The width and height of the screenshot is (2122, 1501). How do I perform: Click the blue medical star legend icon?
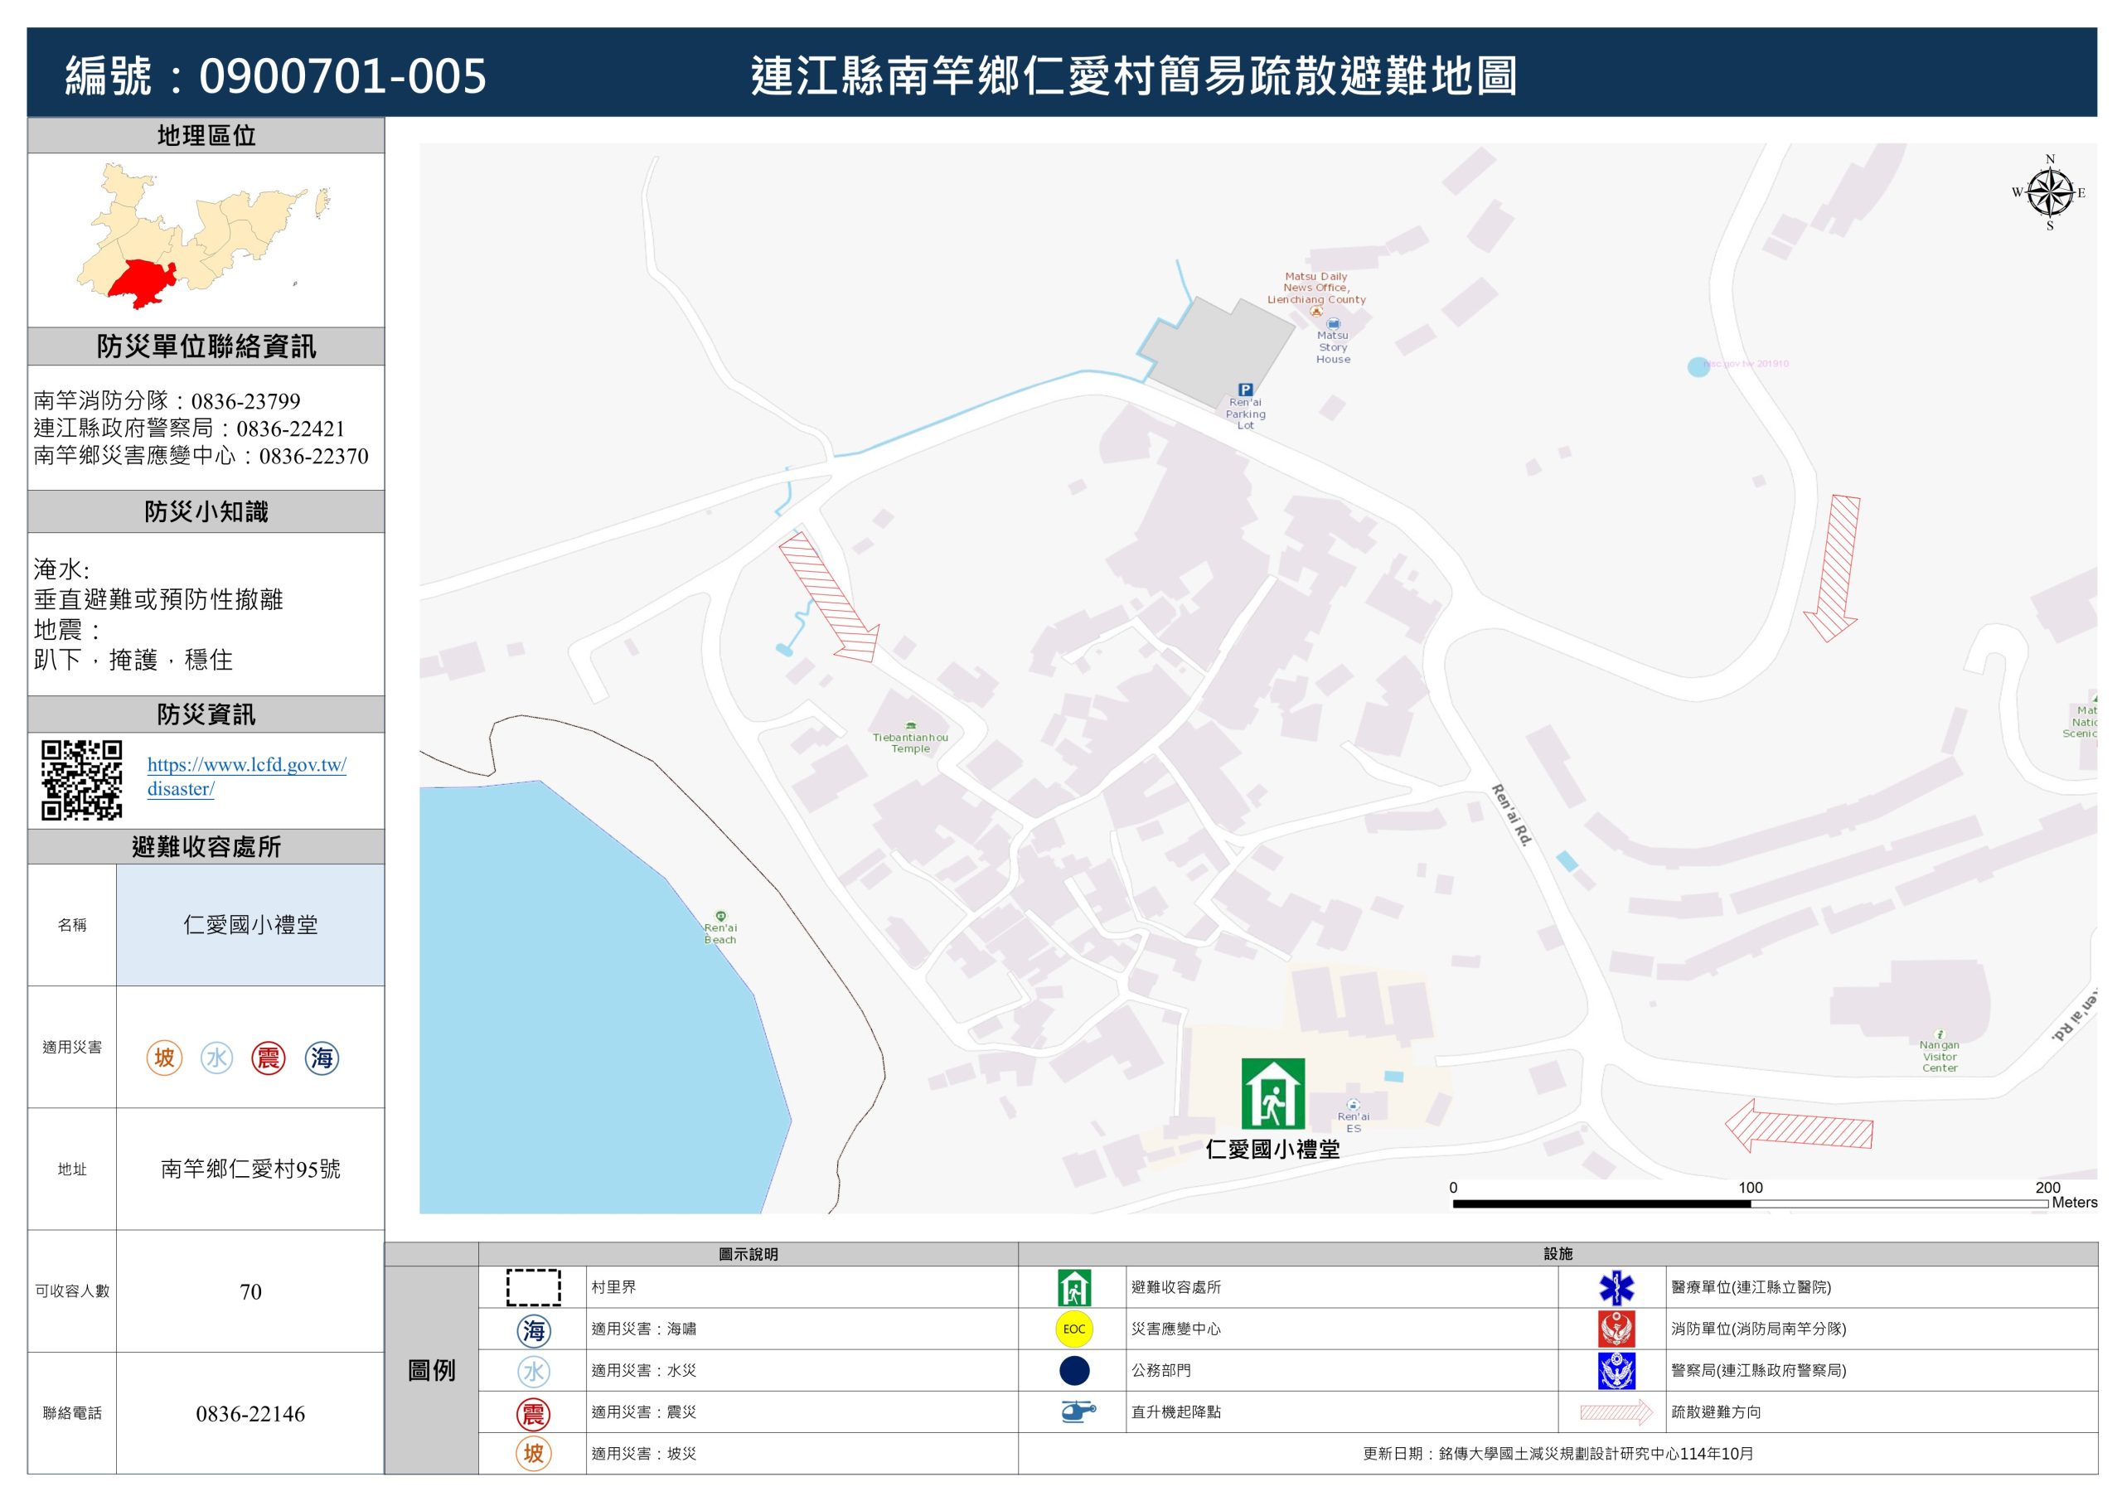[1616, 1287]
